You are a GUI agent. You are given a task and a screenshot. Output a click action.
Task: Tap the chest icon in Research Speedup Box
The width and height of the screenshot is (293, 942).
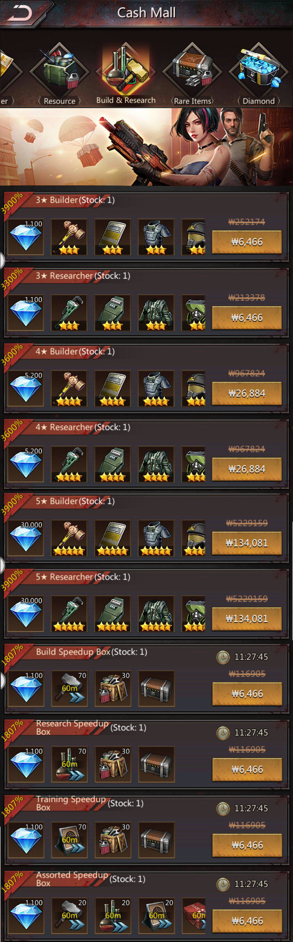click(x=157, y=765)
